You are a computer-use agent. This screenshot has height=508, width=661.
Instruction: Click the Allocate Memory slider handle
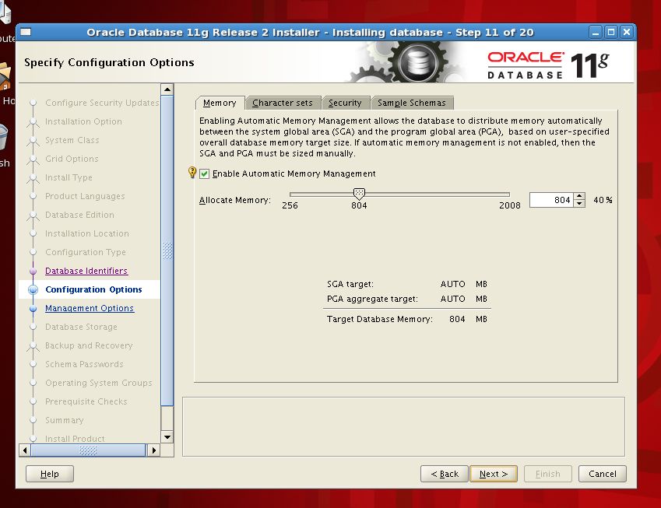pos(359,194)
